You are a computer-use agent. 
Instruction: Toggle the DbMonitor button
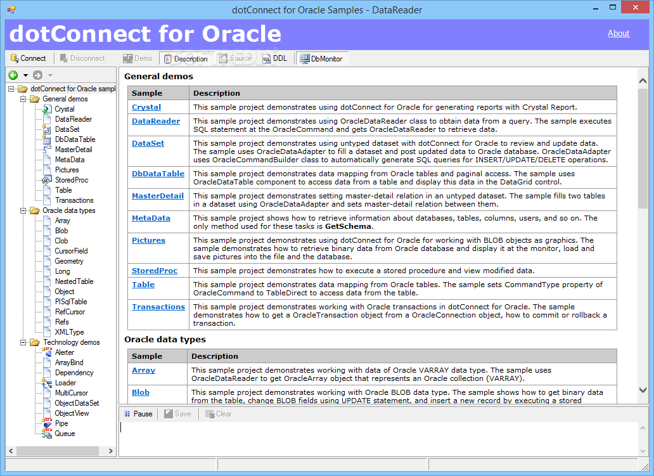pos(321,59)
